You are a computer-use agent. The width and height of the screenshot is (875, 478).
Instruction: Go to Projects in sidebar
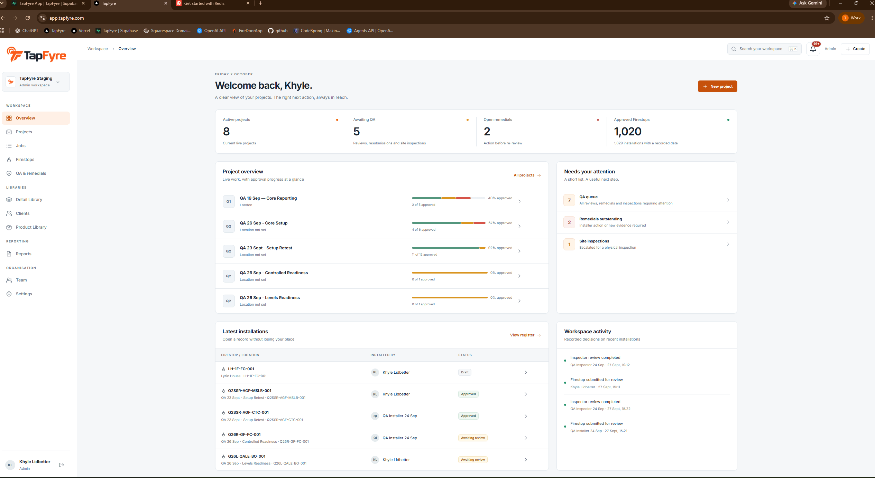coord(36,132)
